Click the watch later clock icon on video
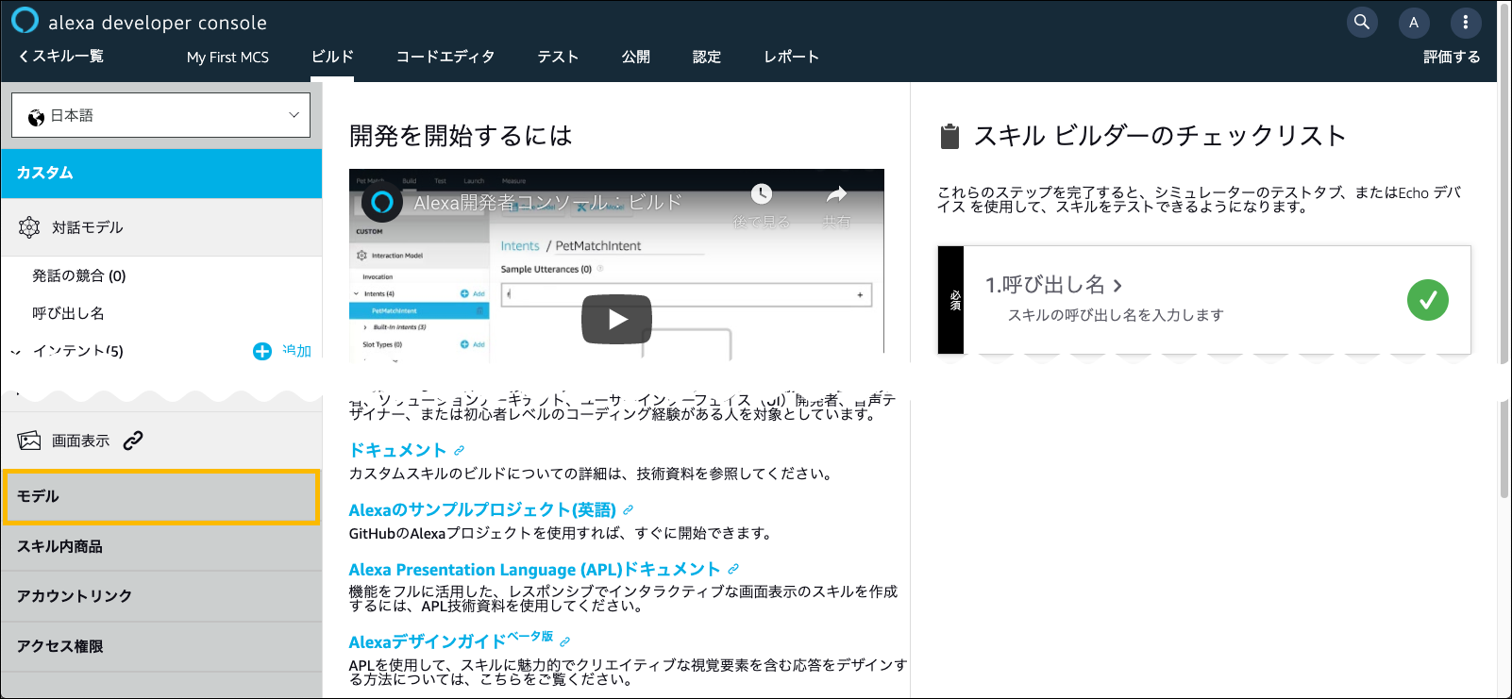The width and height of the screenshot is (1512, 699). tap(761, 194)
